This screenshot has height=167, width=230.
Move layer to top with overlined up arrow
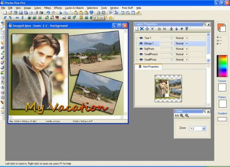point(187,29)
